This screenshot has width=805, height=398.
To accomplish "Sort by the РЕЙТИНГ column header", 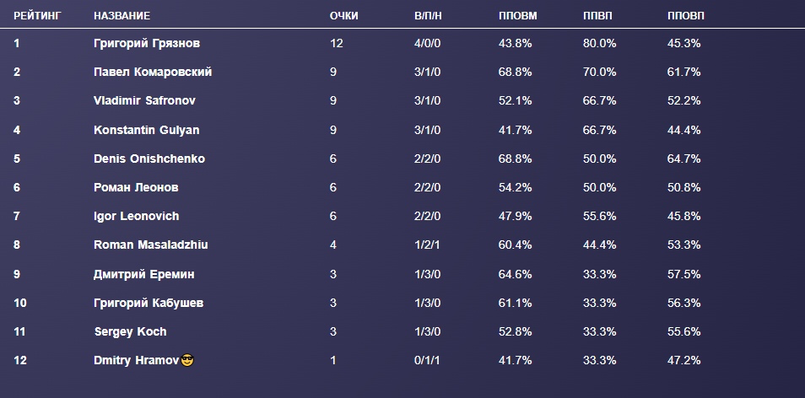I will coord(37,16).
